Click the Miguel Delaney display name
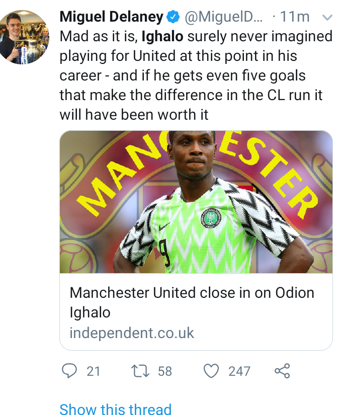Image resolution: width=345 pixels, height=415 pixels. pos(111,17)
